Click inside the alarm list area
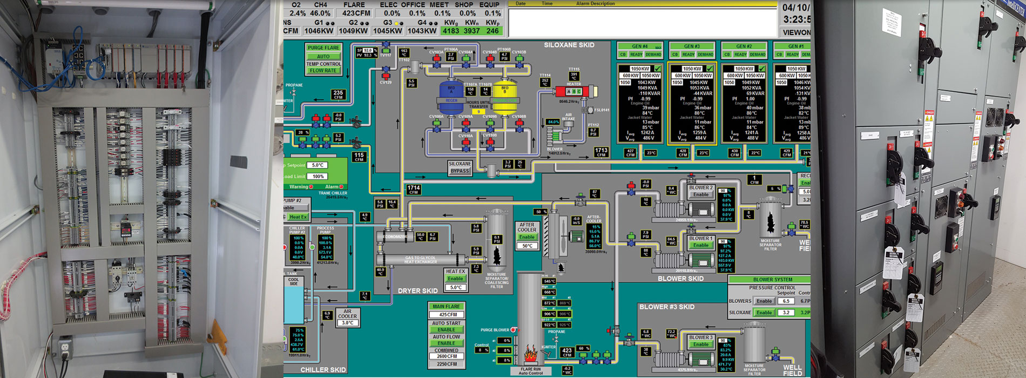This screenshot has width=1026, height=378. coord(643,22)
